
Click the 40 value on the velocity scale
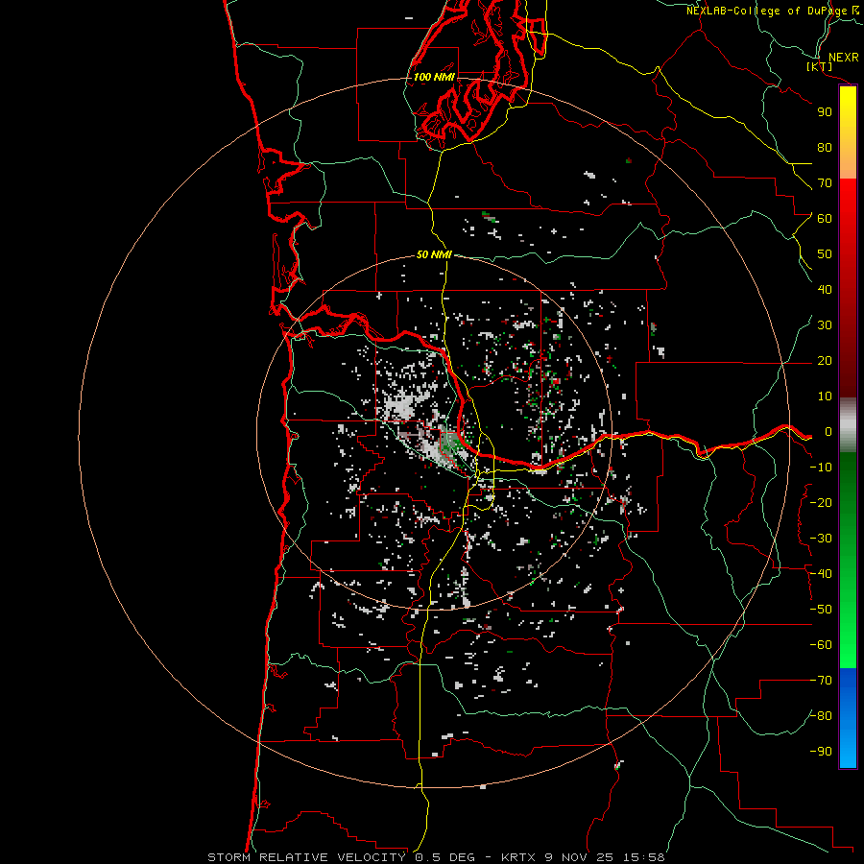825,290
